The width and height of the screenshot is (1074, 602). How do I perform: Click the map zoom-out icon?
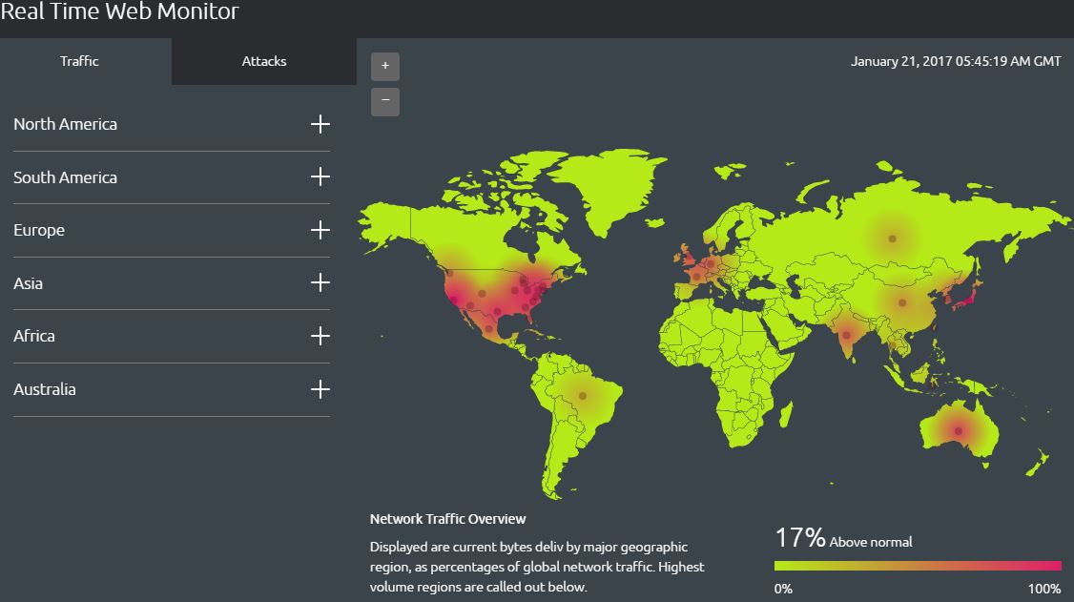pyautogui.click(x=384, y=101)
